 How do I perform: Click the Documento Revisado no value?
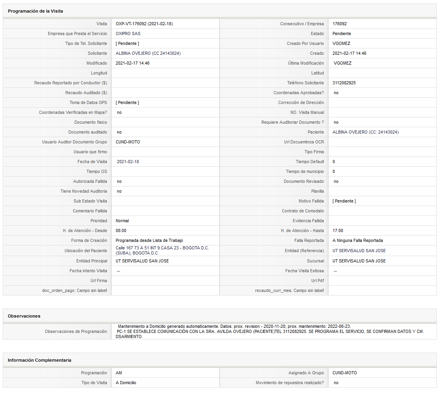[x=336, y=181]
